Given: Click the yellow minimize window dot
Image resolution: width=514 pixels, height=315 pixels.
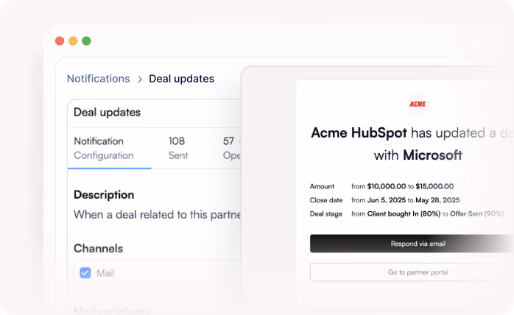Looking at the screenshot, I should click(x=73, y=41).
